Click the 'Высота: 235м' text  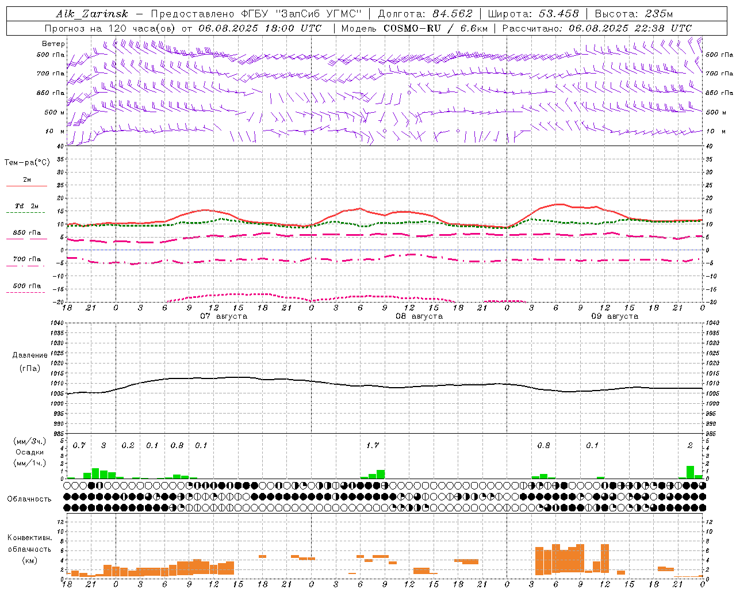(634, 14)
